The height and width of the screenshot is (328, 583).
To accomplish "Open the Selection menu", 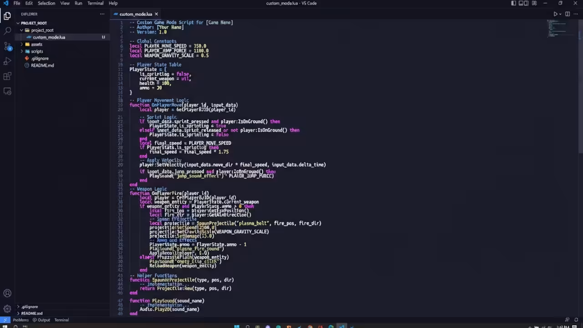I will pyautogui.click(x=46, y=3).
